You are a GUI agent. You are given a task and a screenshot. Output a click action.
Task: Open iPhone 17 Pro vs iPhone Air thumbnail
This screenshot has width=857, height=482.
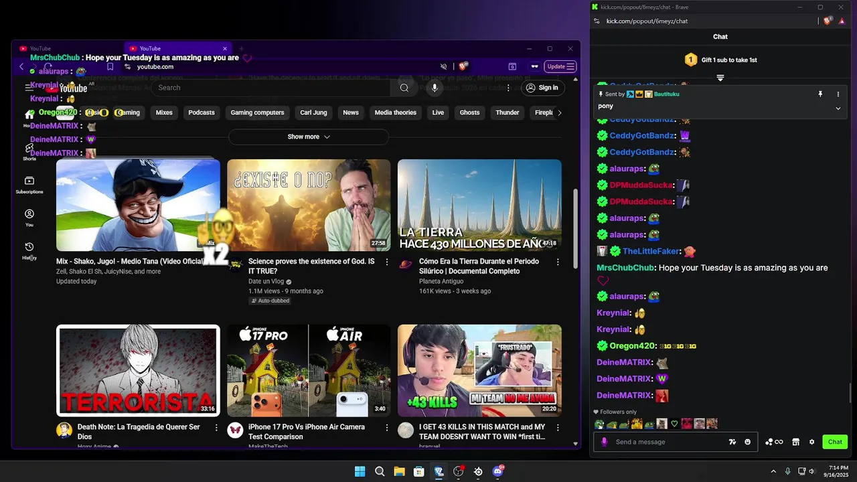coord(309,370)
